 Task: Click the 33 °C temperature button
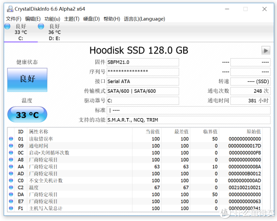tap(27, 114)
